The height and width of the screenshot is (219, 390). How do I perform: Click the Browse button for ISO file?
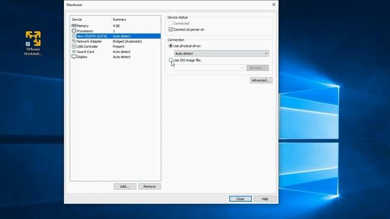pos(257,68)
